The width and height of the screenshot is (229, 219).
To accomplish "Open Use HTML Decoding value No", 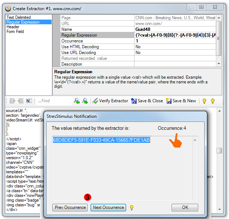I will (x=175, y=47).
